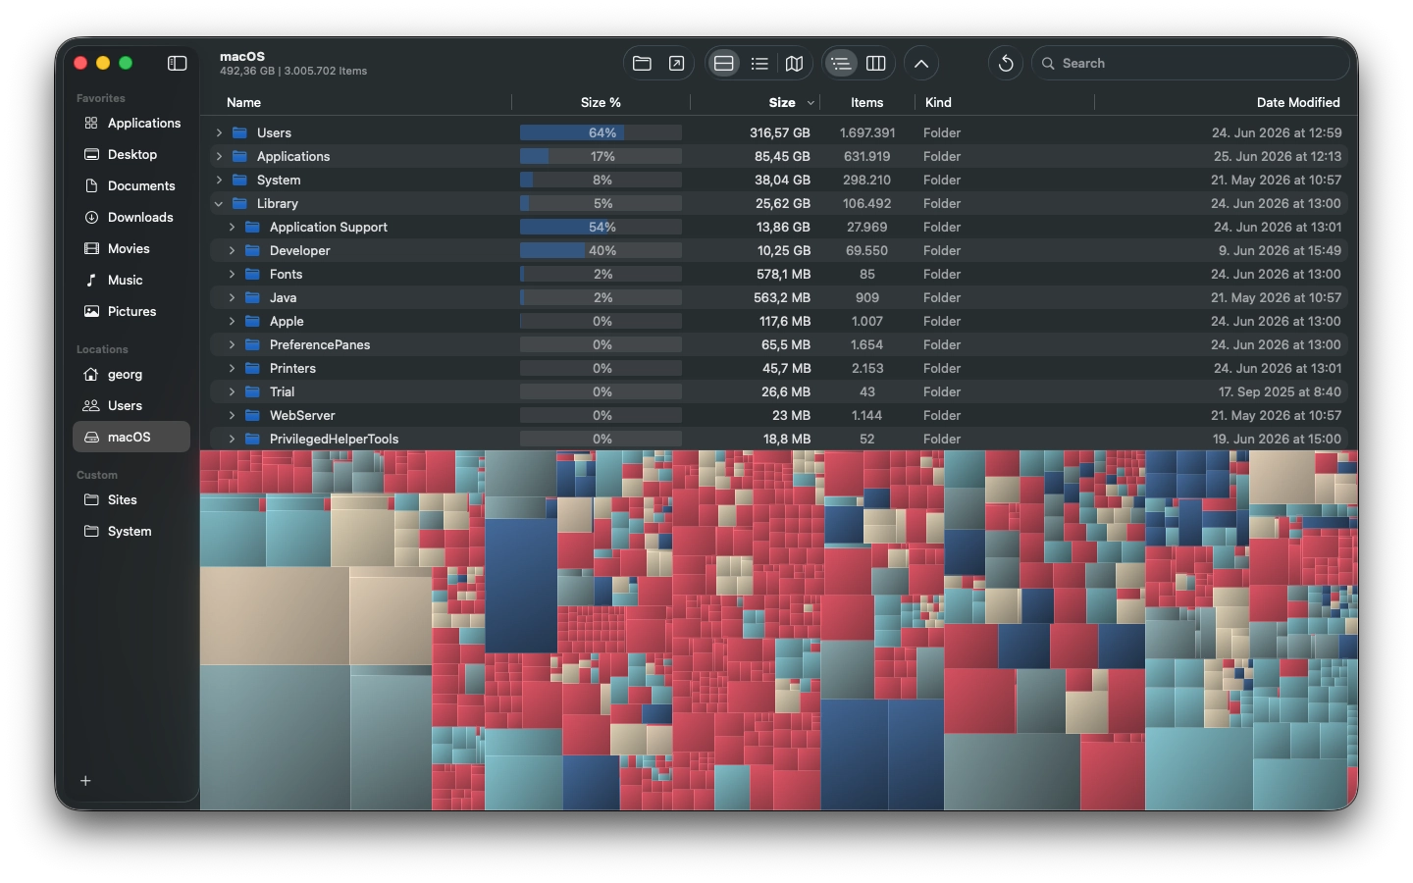This screenshot has height=883, width=1413.
Task: Toggle the sidebar visibility icon
Action: pyautogui.click(x=177, y=63)
